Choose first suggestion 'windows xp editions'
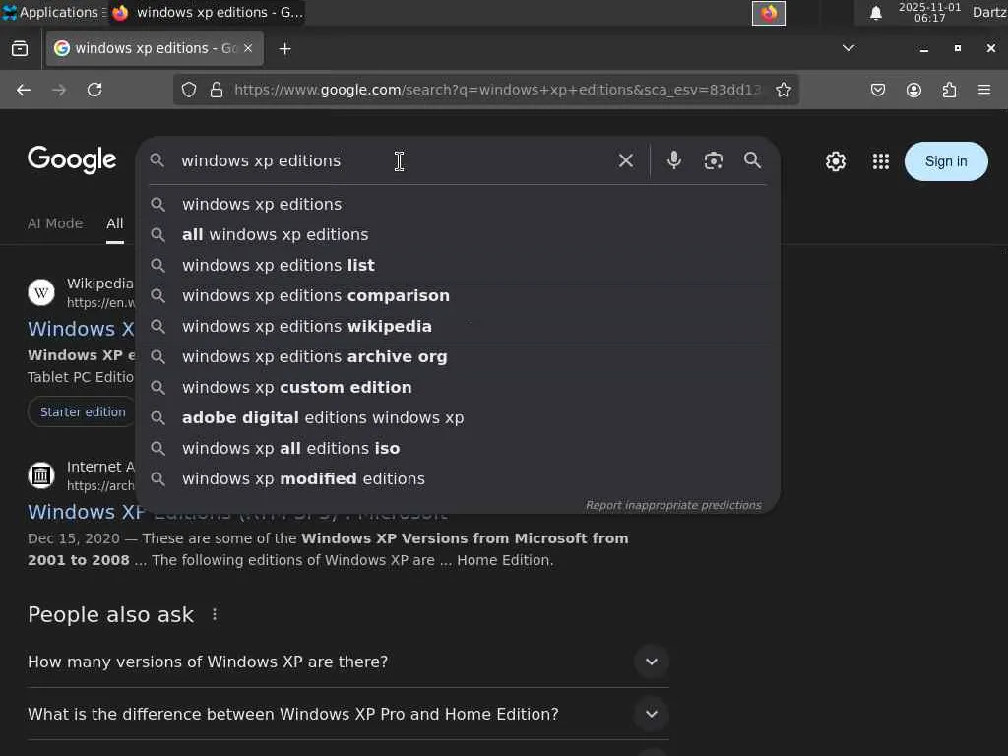Screen dimensions: 1008x756 click(458, 204)
